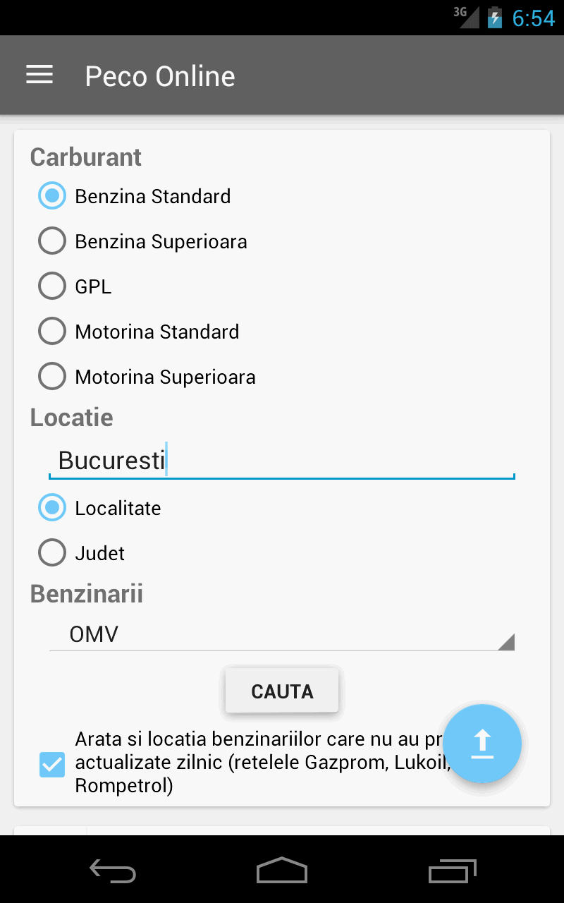Select the Localitate option
The width and height of the screenshot is (564, 903).
(51, 507)
